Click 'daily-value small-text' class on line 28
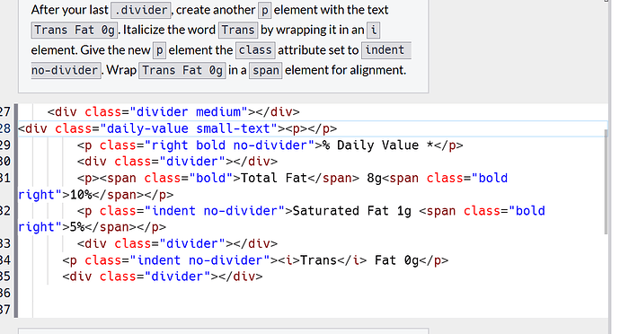 189,128
